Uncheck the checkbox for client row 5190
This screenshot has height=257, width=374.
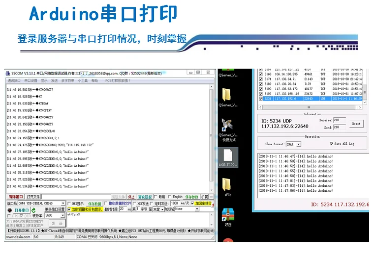(261, 89)
